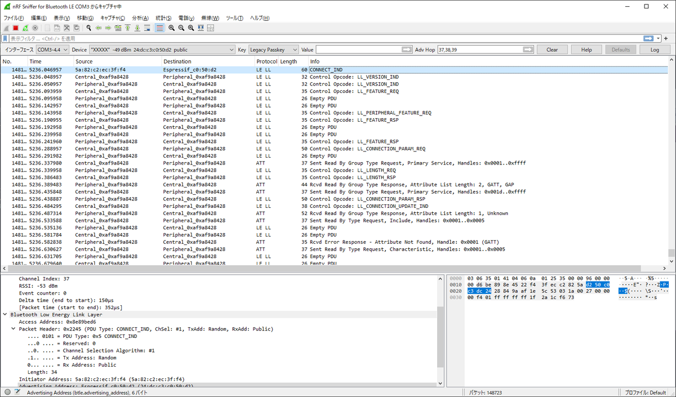Select the CONNECT_IND packet row
Image resolution: width=676 pixels, height=397 pixels.
pos(336,70)
